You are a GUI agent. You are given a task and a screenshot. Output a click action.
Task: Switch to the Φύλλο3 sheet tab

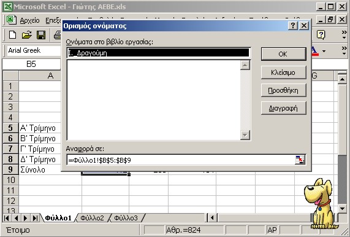click(126, 218)
